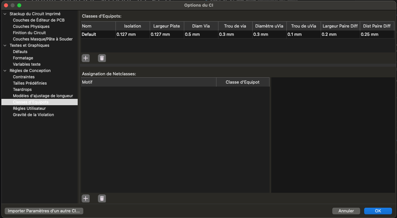Select Textes et Graphiques item
The width and height of the screenshot is (397, 218).
29,45
